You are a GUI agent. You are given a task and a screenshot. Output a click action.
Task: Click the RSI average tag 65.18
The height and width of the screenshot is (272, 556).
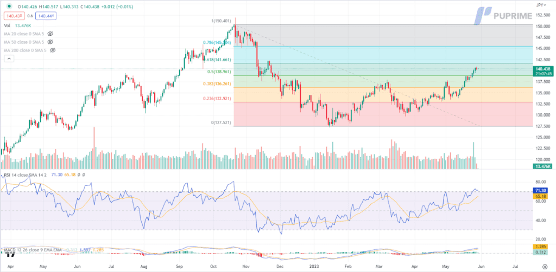click(x=541, y=196)
